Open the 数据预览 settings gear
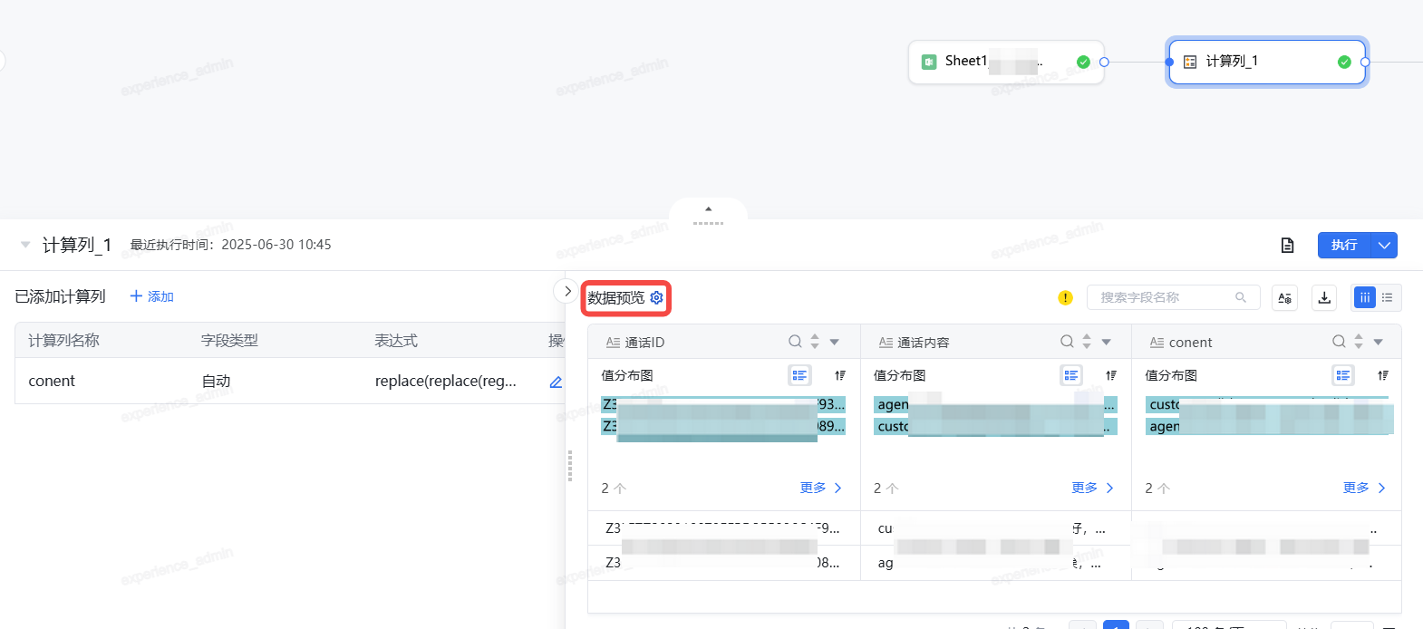This screenshot has width=1423, height=629. point(657,297)
